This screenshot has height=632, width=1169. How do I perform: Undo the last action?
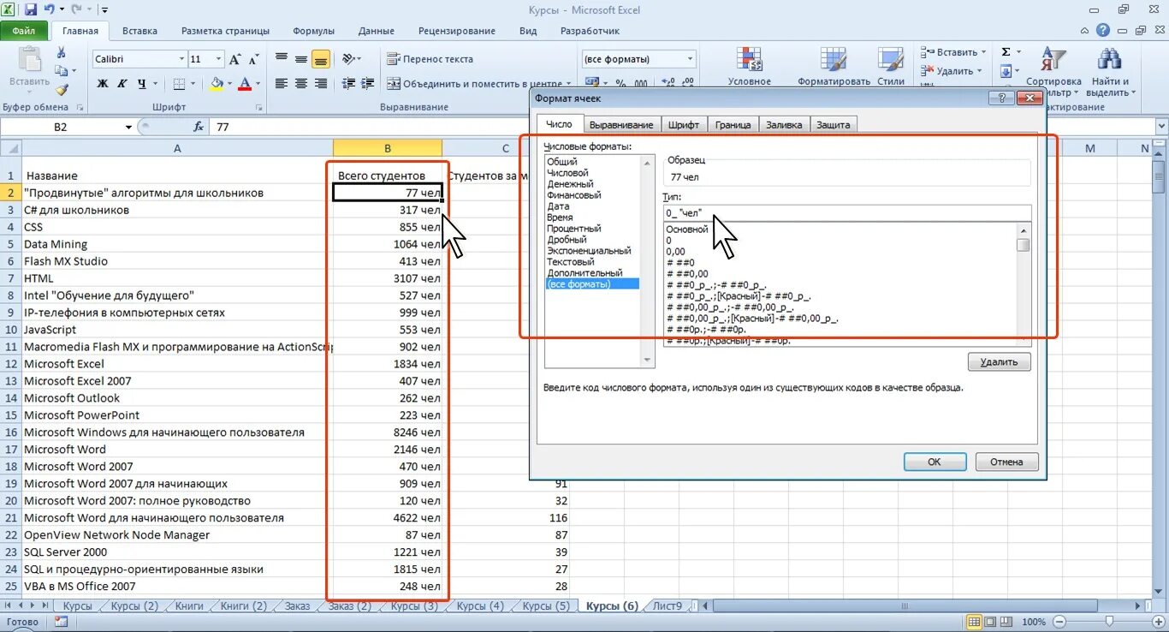click(50, 10)
